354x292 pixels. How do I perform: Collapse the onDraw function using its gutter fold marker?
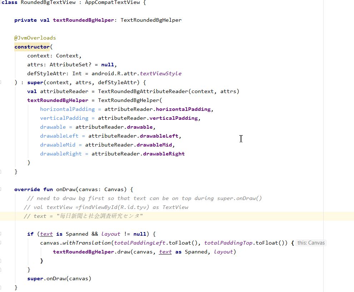1,189
